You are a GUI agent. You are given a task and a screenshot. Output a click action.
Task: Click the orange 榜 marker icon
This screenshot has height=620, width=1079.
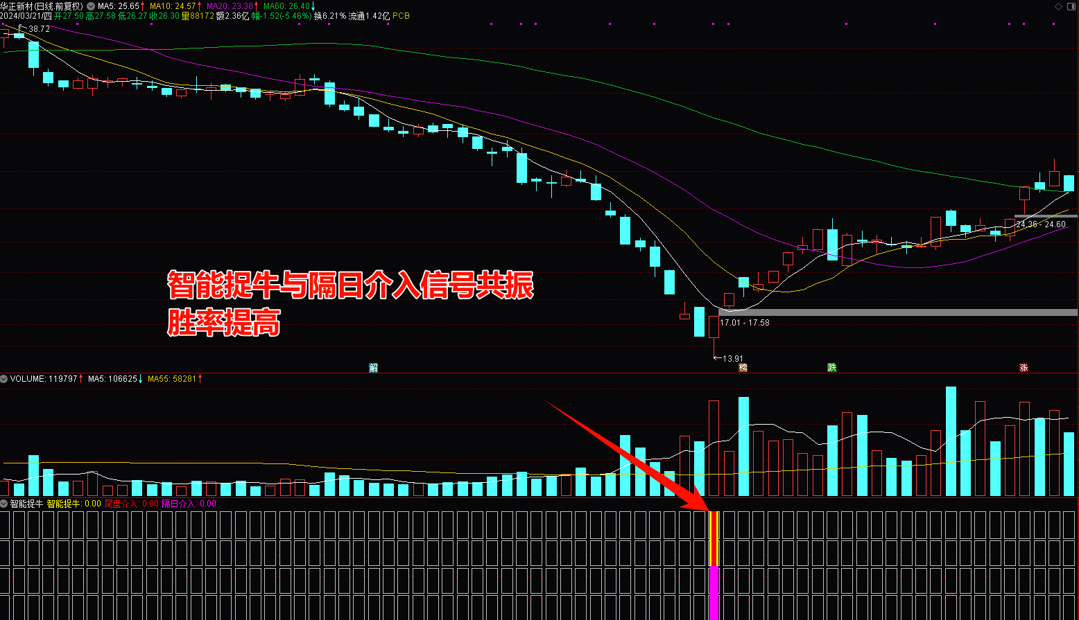click(x=743, y=368)
